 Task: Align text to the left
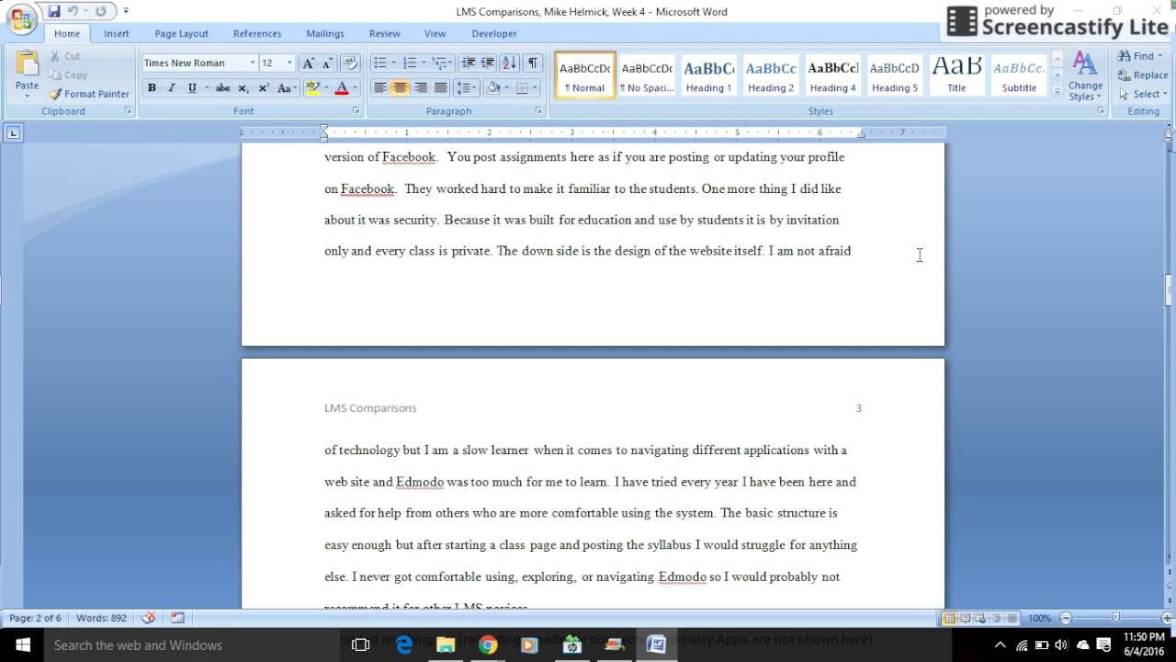[x=379, y=88]
